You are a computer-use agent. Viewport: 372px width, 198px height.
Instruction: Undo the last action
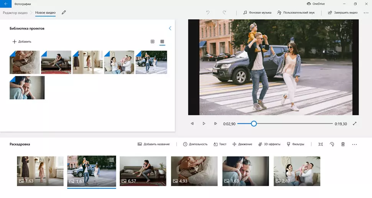(x=208, y=13)
